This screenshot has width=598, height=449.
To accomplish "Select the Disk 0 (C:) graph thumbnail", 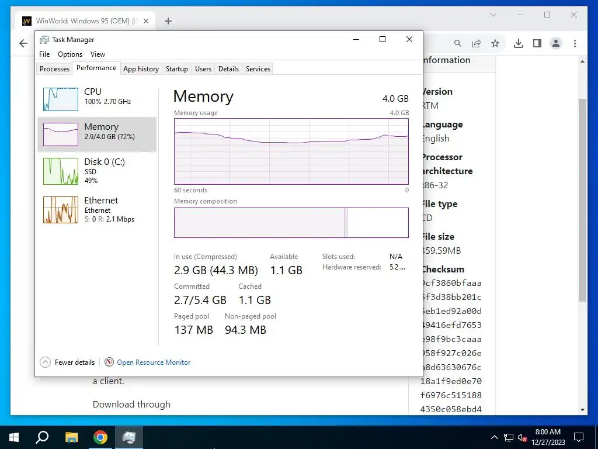I will click(x=61, y=171).
